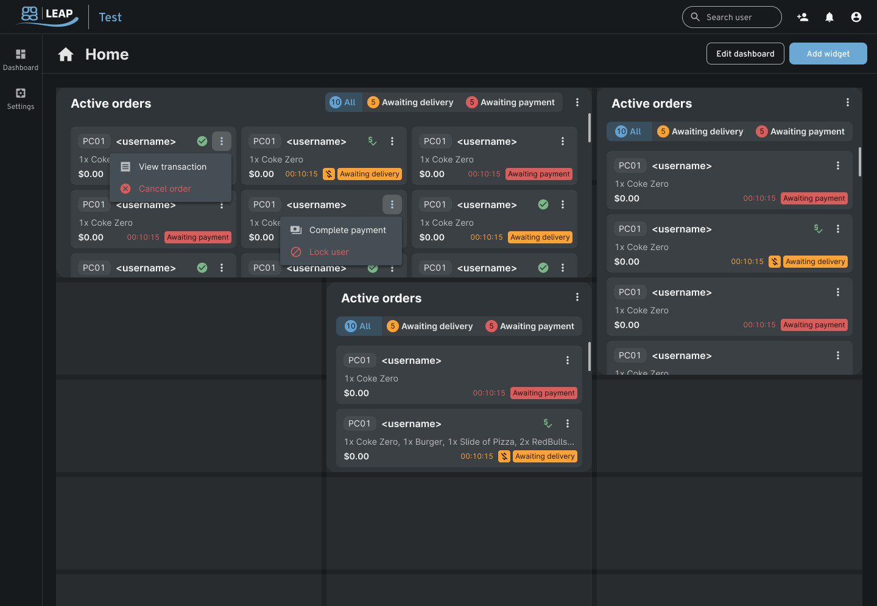Click the add user icon in header
Screen dimensions: 877x606
(803, 17)
